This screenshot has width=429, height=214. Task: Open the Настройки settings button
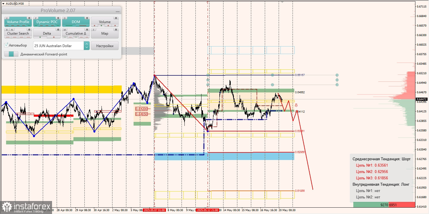pos(105,46)
